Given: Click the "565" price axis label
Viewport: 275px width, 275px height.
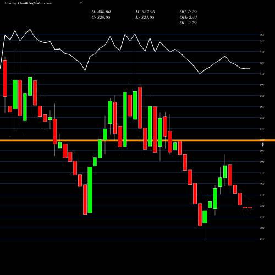Looking at the screenshot, I should pyautogui.click(x=262, y=35).
